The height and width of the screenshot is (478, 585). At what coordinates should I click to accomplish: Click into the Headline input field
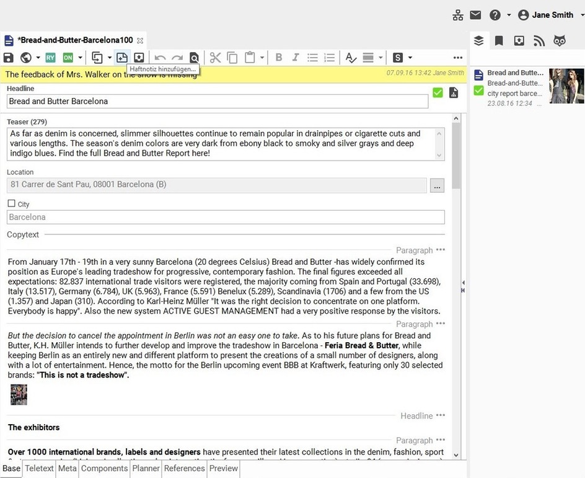218,102
